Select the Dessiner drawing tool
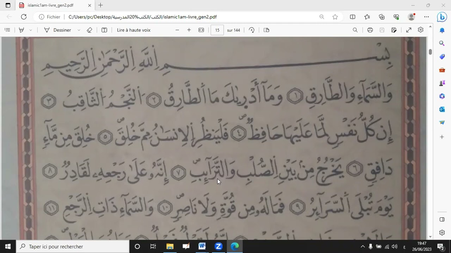Image resolution: width=451 pixels, height=253 pixels. click(x=57, y=30)
